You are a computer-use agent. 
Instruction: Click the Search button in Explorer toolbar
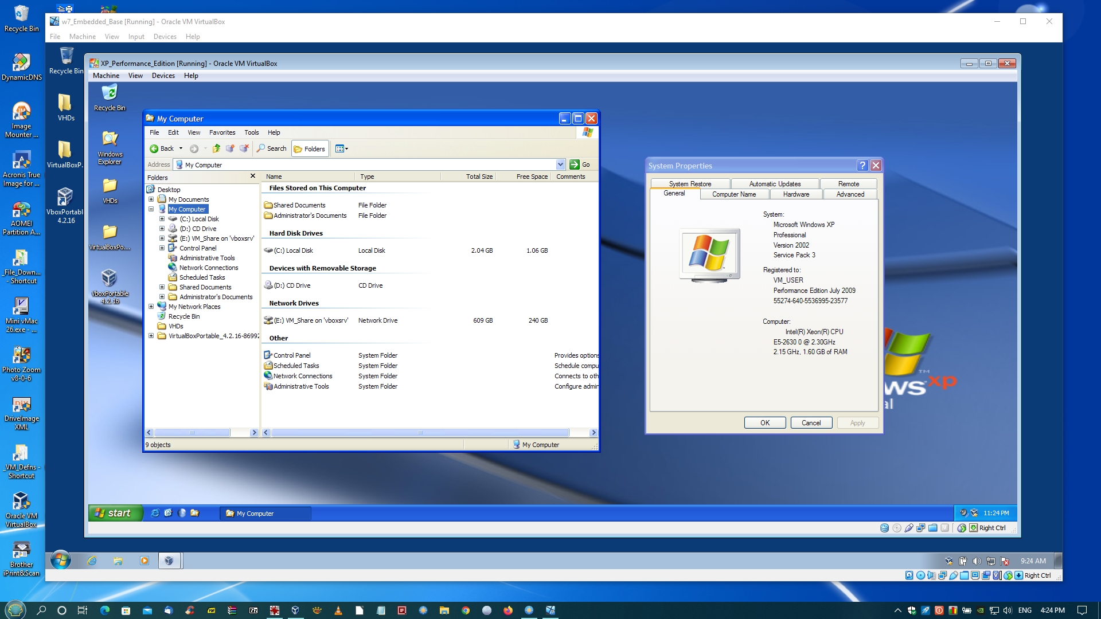[x=272, y=148]
